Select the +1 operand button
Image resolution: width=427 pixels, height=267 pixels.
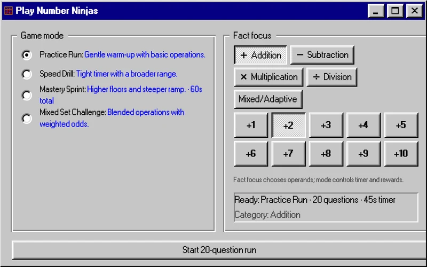[251, 125]
